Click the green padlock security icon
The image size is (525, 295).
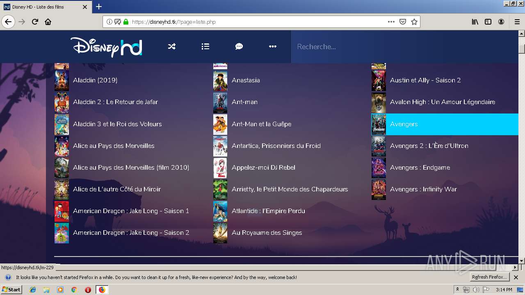tap(126, 22)
